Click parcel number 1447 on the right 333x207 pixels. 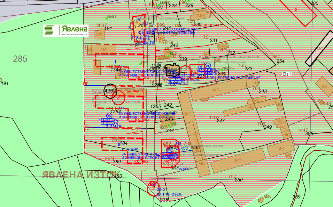click(303, 130)
